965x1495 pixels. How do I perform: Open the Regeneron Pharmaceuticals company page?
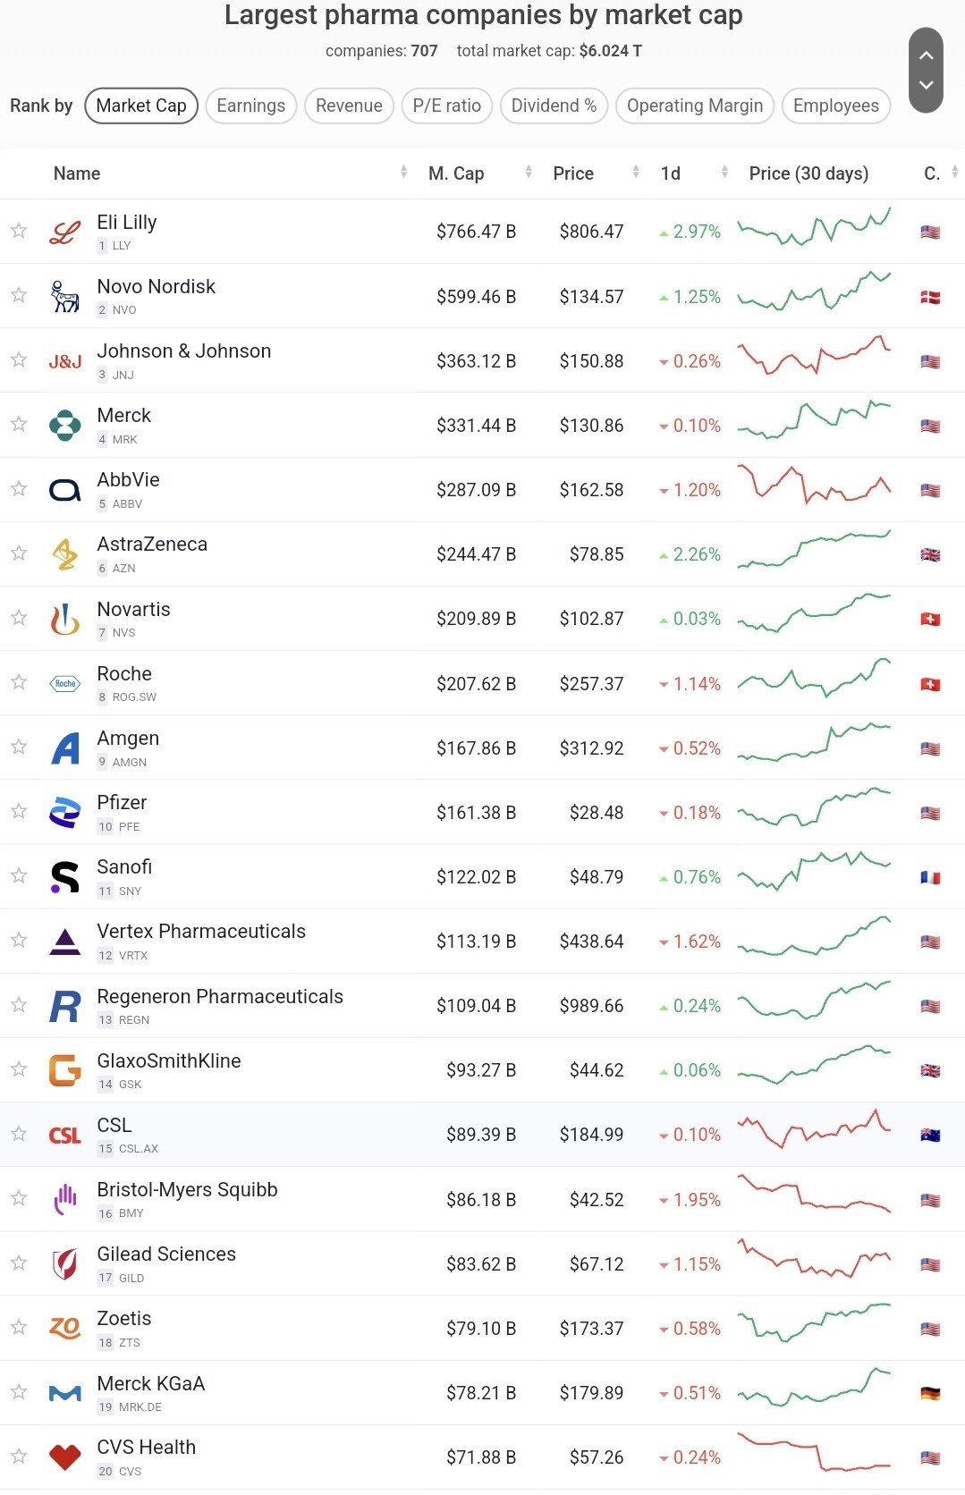pyautogui.click(x=220, y=997)
